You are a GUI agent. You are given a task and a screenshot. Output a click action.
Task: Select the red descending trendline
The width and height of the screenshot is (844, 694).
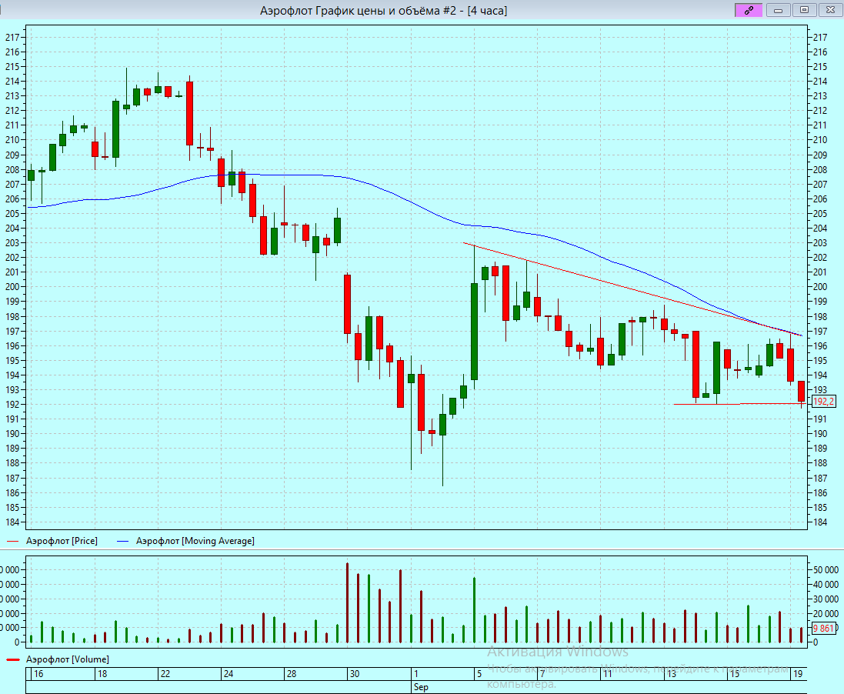point(632,289)
